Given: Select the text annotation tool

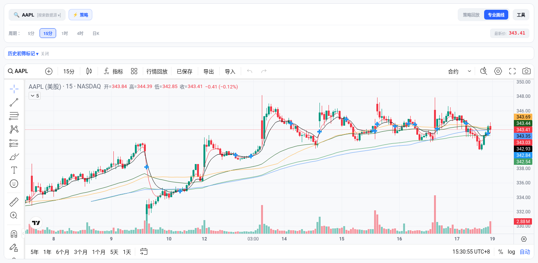Looking at the screenshot, I should (14, 170).
